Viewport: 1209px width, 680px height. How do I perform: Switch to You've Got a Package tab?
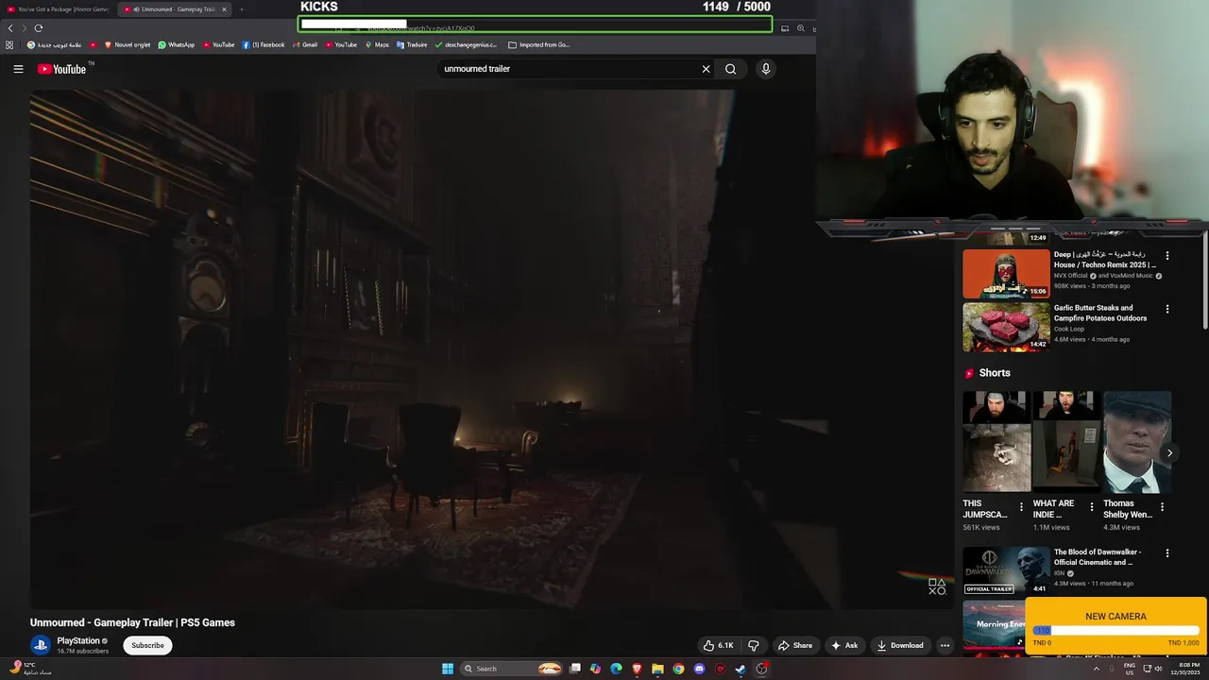(59, 9)
